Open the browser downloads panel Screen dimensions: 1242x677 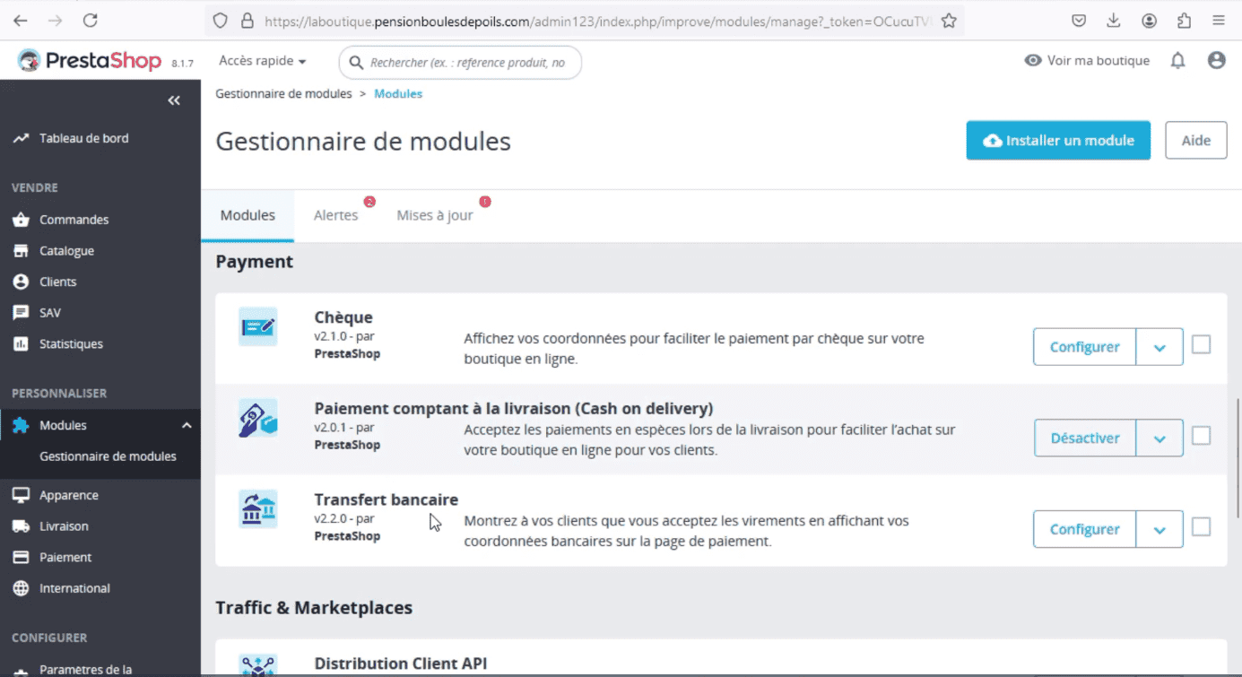(1114, 20)
